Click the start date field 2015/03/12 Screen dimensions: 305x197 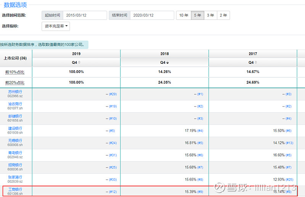(85, 15)
